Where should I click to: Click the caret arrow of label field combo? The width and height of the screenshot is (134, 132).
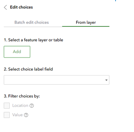coord(106,80)
